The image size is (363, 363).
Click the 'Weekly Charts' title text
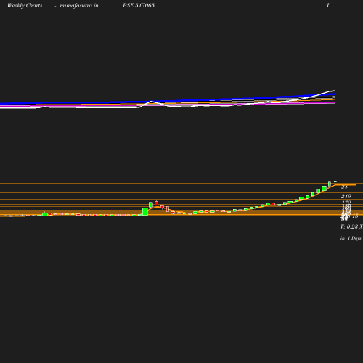(25, 5)
